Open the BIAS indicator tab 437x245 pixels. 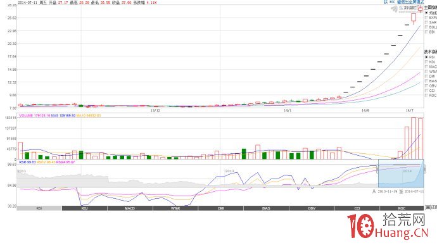(x=266, y=208)
